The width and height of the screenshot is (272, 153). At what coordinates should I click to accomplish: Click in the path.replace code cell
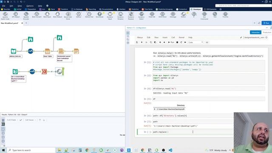click(x=193, y=132)
